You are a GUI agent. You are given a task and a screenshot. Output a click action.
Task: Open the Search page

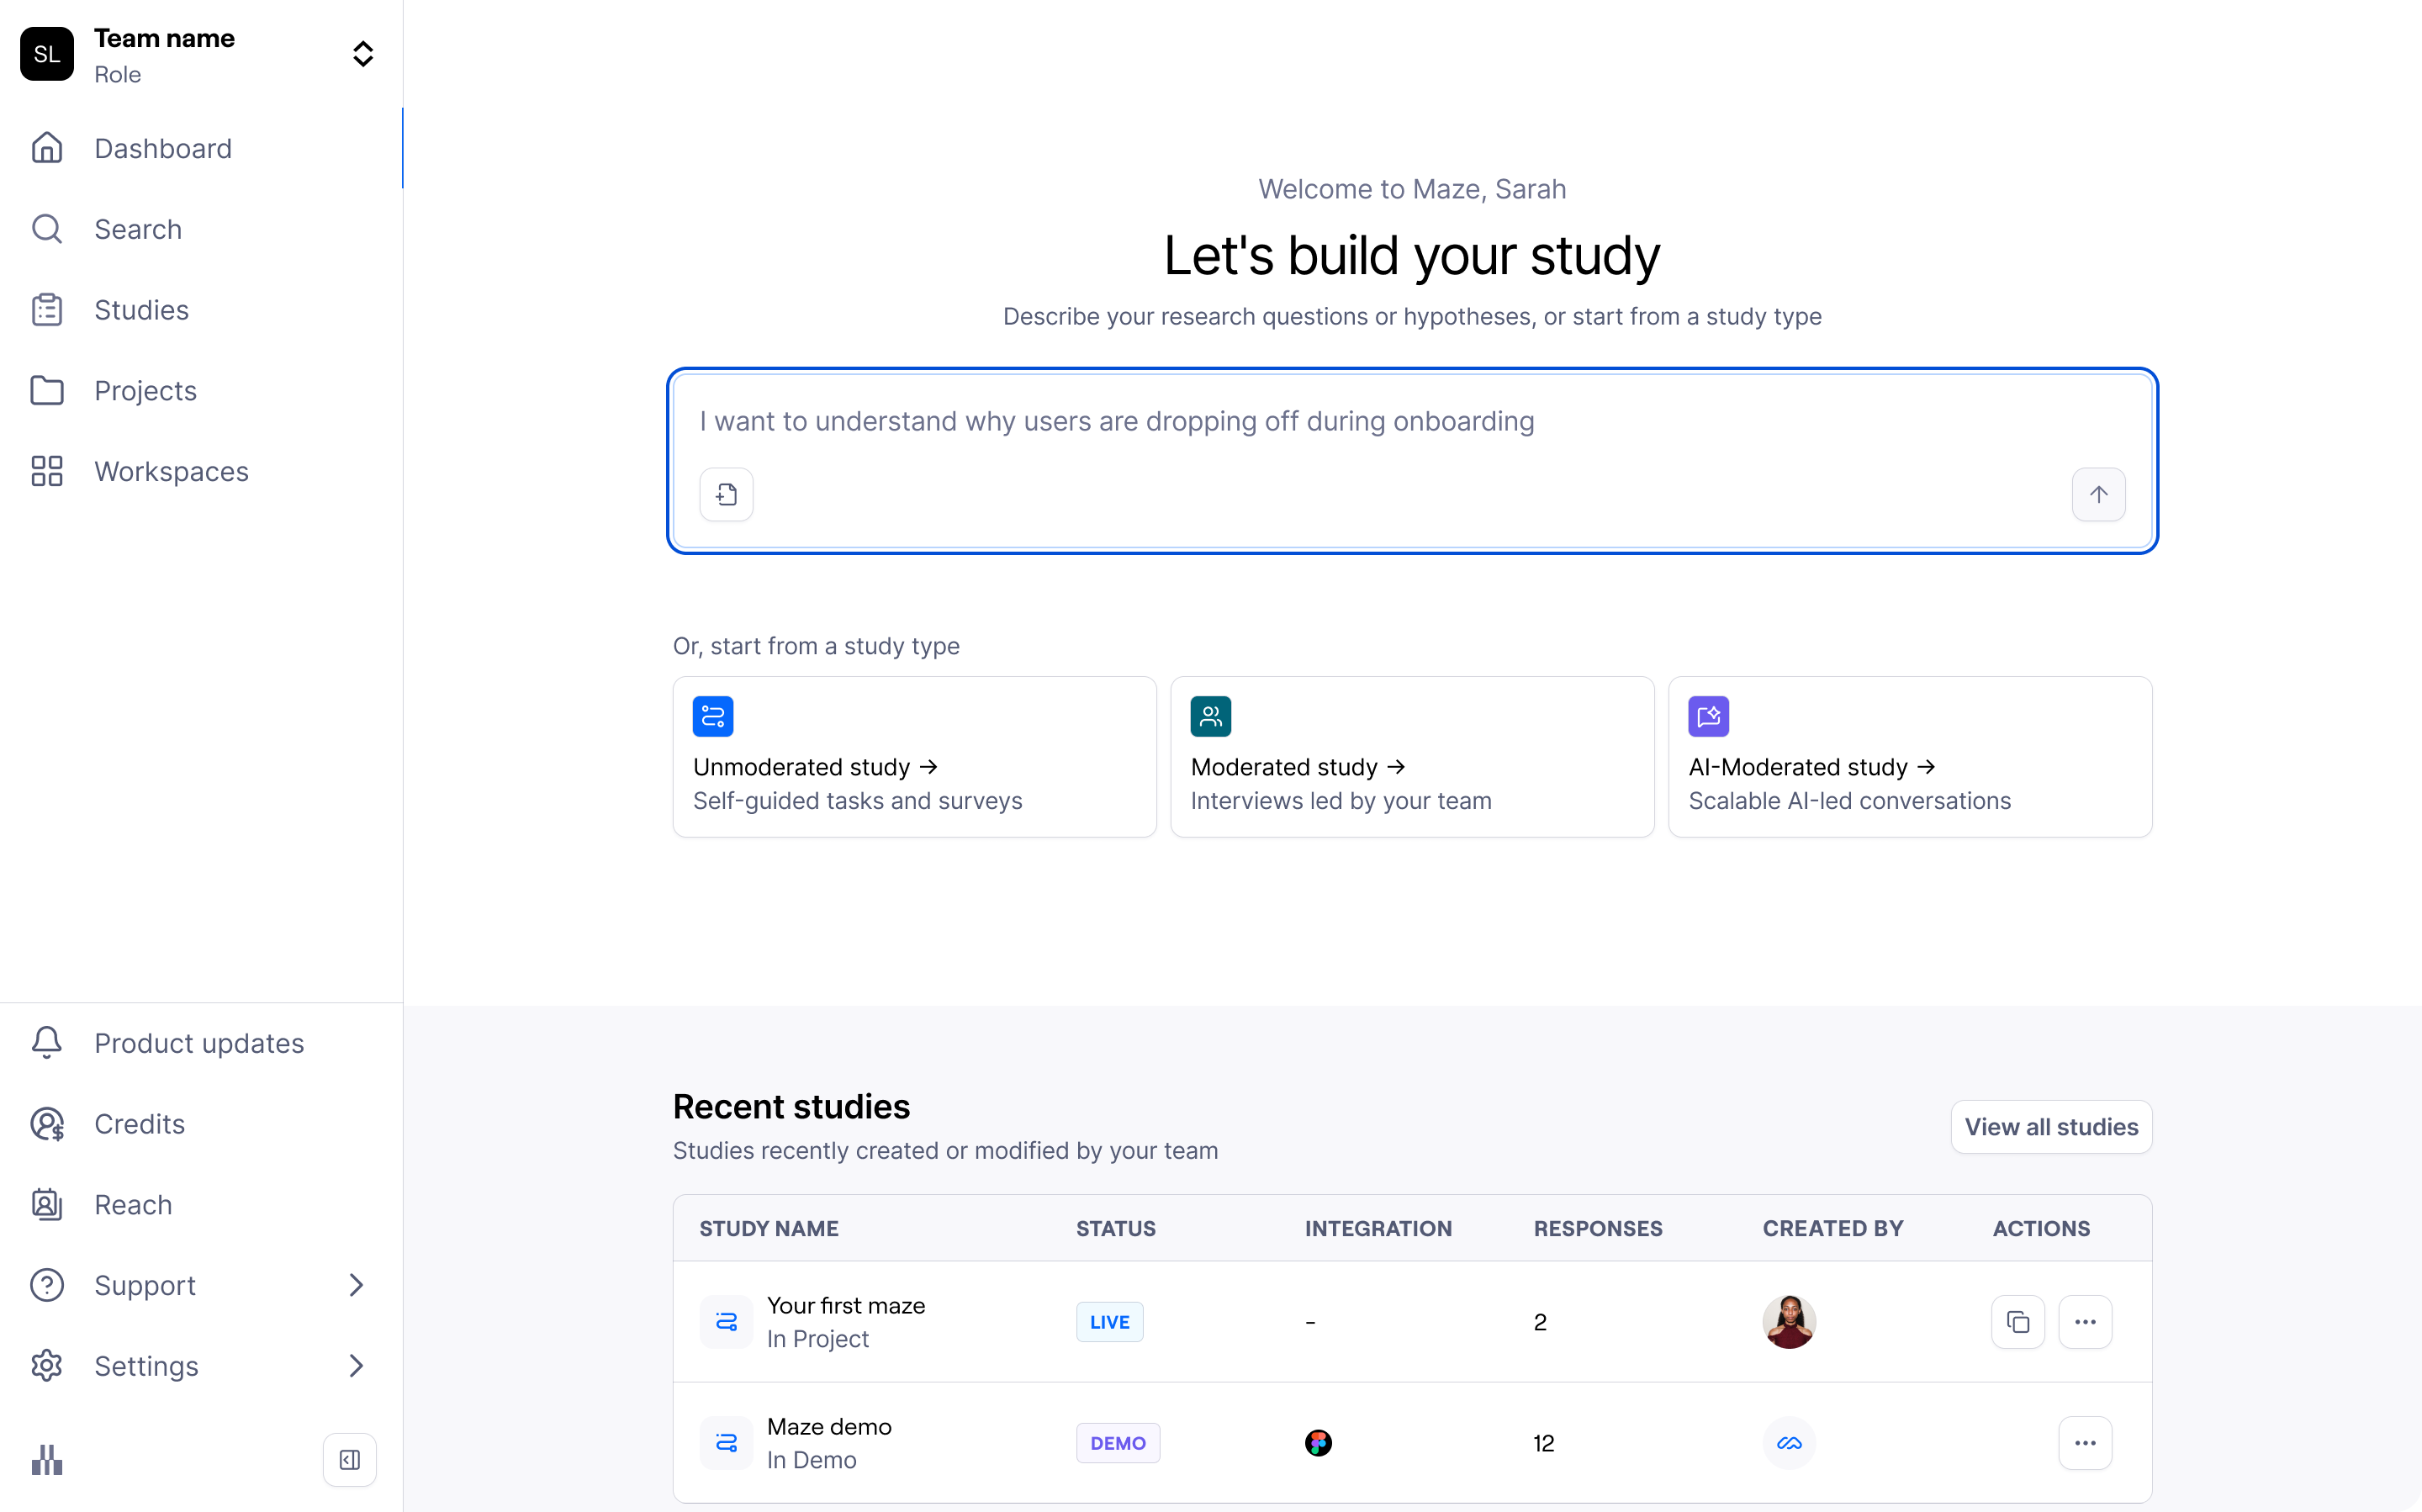(x=201, y=229)
